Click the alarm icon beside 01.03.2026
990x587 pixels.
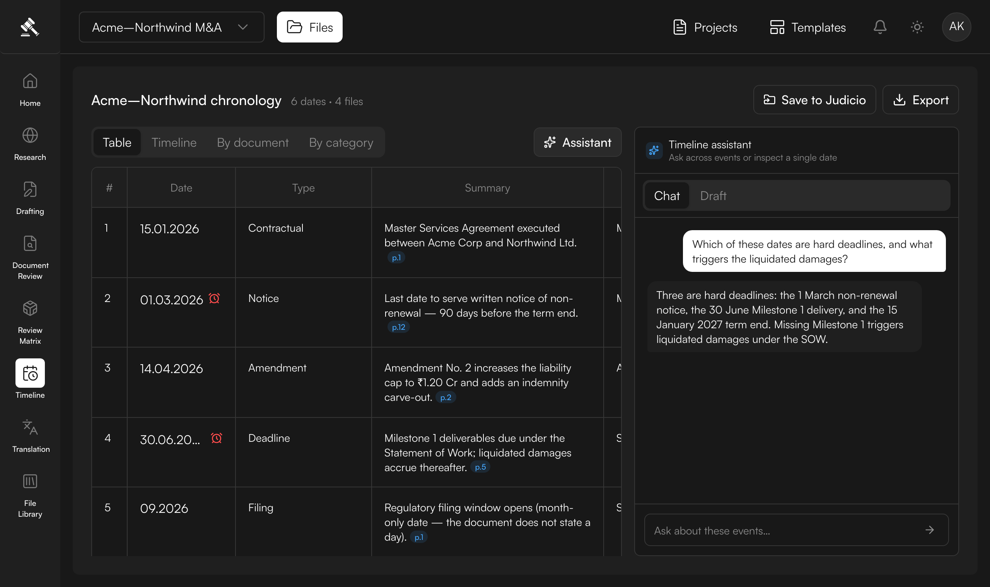point(214,298)
